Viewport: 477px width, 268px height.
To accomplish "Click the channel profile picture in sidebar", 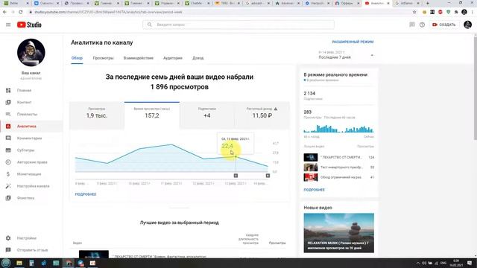I will pos(31,53).
